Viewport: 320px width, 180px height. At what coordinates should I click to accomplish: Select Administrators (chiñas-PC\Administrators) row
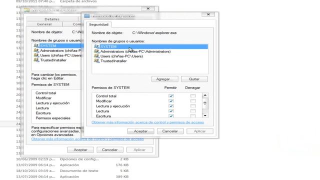(x=150, y=51)
